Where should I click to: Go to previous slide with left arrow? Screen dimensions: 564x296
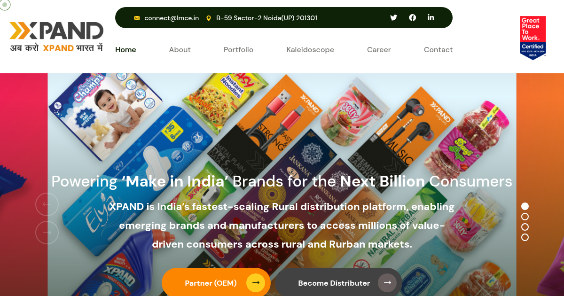coord(47,204)
